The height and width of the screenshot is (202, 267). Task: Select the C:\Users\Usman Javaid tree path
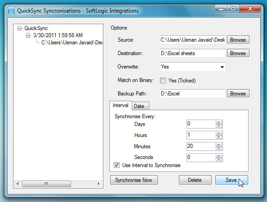tap(72, 43)
